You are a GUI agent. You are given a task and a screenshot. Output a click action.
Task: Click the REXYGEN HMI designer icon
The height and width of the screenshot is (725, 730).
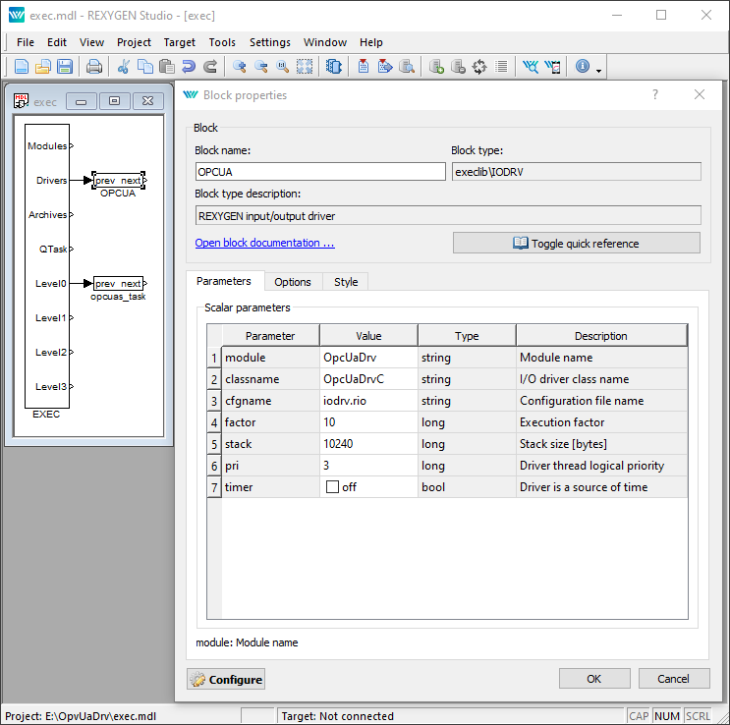(x=552, y=67)
